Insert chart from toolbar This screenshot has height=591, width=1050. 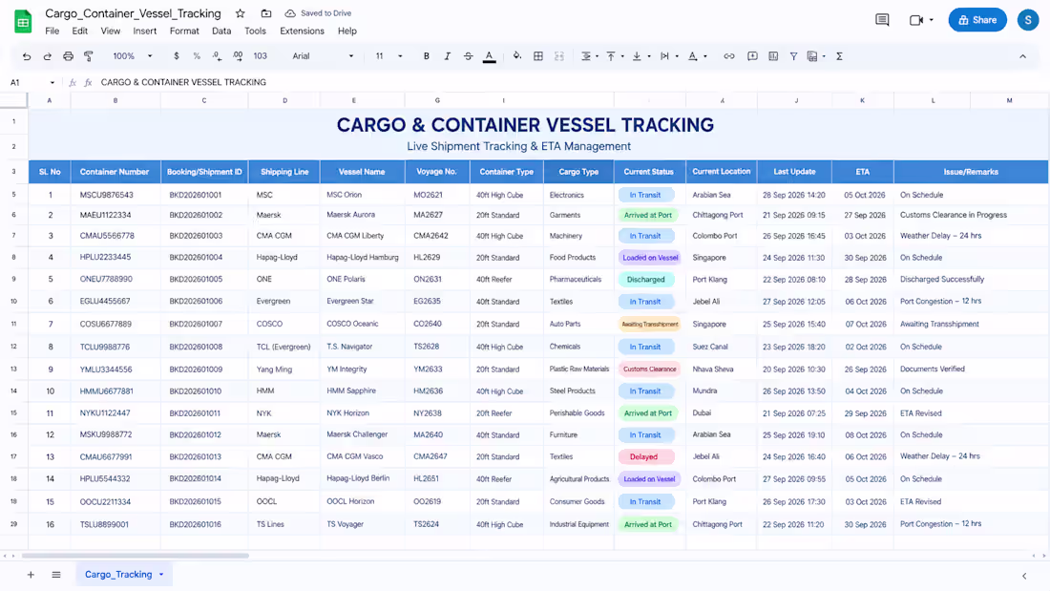click(x=773, y=56)
